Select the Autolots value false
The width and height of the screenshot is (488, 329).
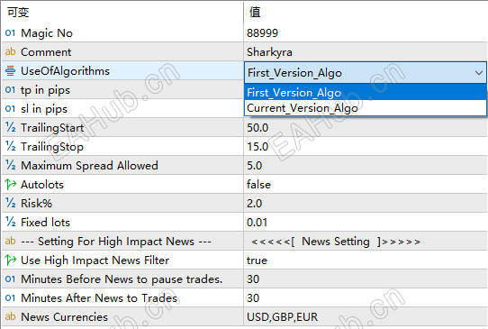click(258, 185)
